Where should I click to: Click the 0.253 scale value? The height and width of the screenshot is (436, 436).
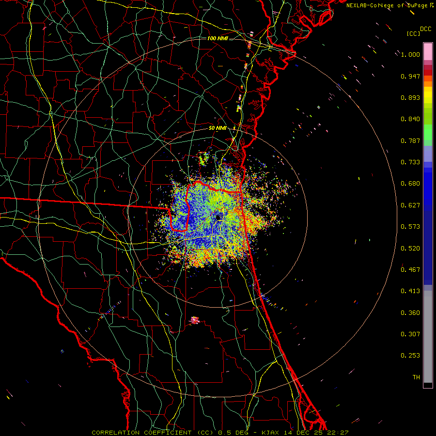tap(410, 356)
